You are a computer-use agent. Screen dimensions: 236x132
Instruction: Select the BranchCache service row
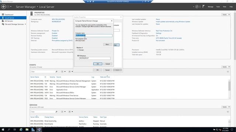coord(129,124)
